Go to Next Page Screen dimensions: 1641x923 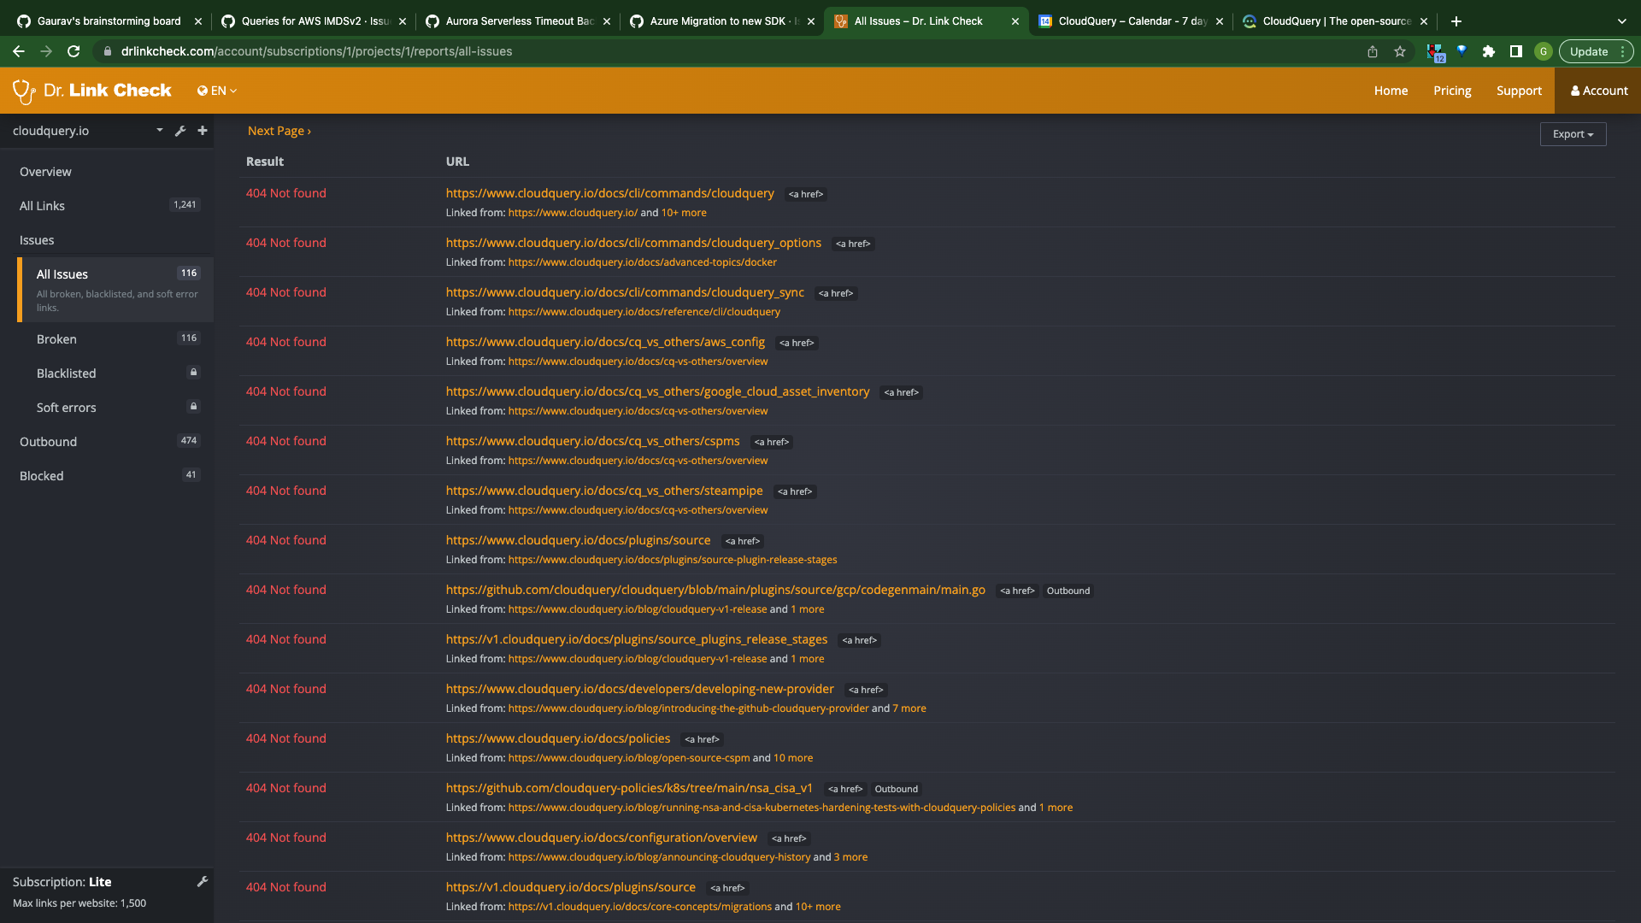pyautogui.click(x=279, y=130)
